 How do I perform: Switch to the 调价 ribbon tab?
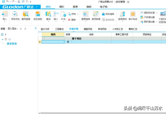tap(62, 7)
